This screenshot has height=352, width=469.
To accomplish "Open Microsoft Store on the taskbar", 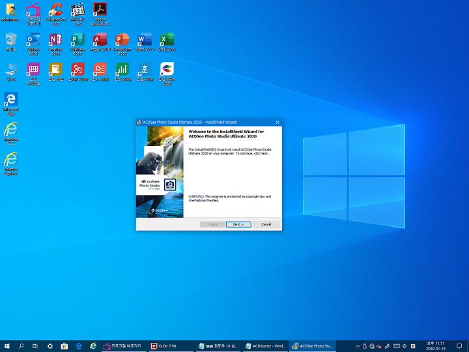I will pos(64,346).
